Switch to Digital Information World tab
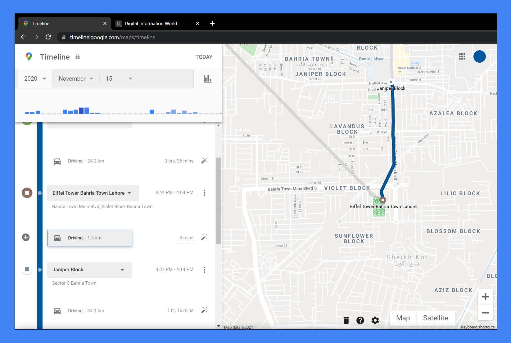The height and width of the screenshot is (343, 511). pyautogui.click(x=157, y=24)
